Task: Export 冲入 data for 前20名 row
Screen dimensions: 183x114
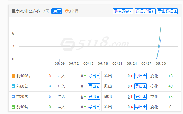Action: [x=94, y=97]
